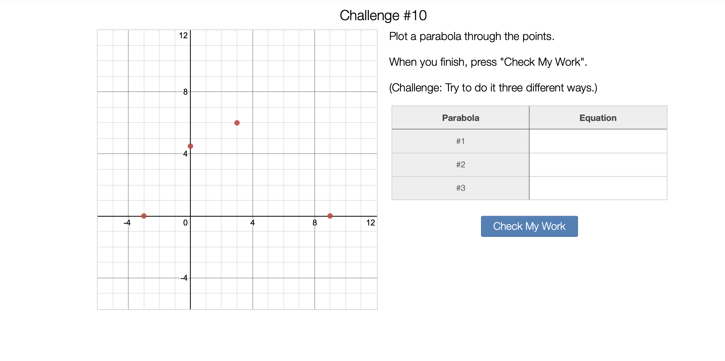
Task: Click the "Plot a parabola through the points" instruction
Action: 472,37
